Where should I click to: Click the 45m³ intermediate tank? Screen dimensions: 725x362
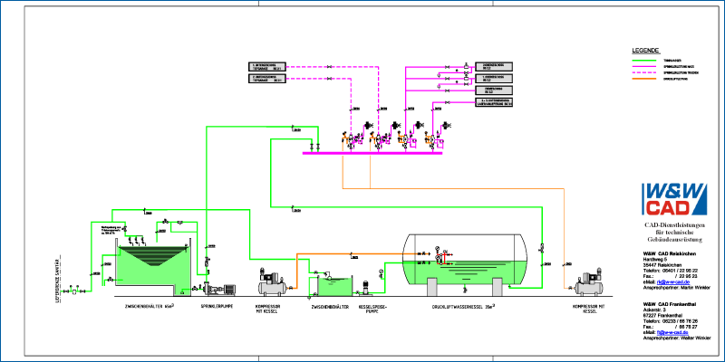click(x=152, y=268)
